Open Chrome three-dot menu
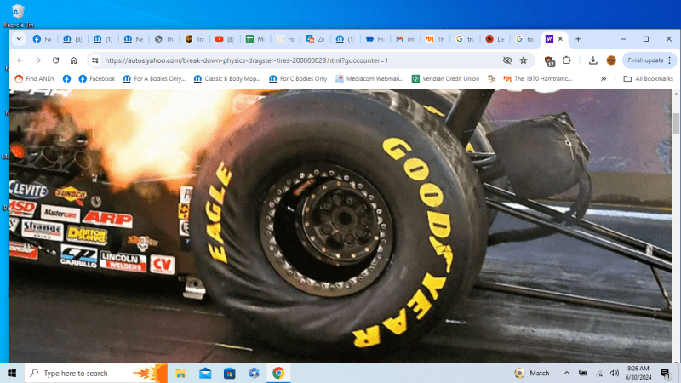681x383 pixels. coord(670,60)
